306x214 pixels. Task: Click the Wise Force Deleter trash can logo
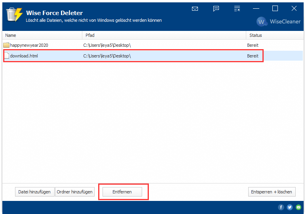pyautogui.click(x=14, y=15)
